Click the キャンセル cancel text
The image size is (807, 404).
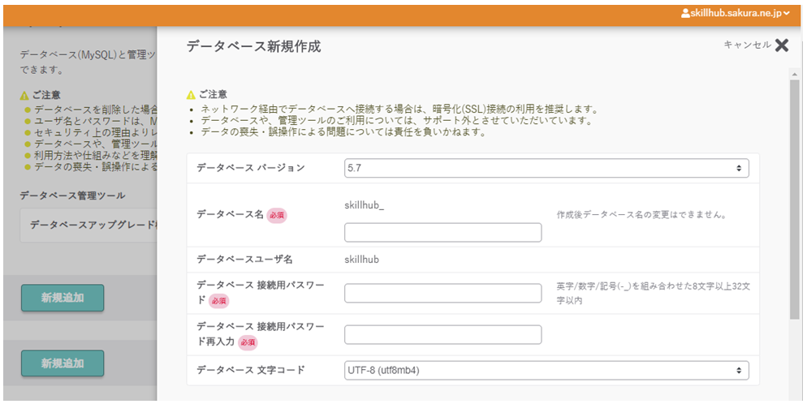pos(747,45)
